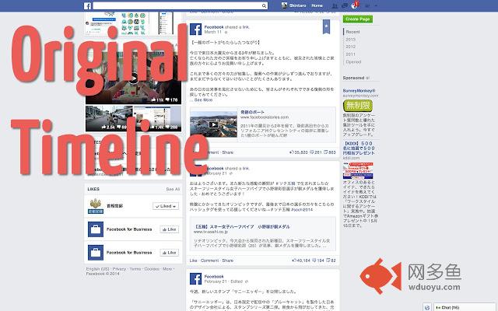
Task: Open the February 21 timestamp on the Olympic post
Action: tap(216, 173)
